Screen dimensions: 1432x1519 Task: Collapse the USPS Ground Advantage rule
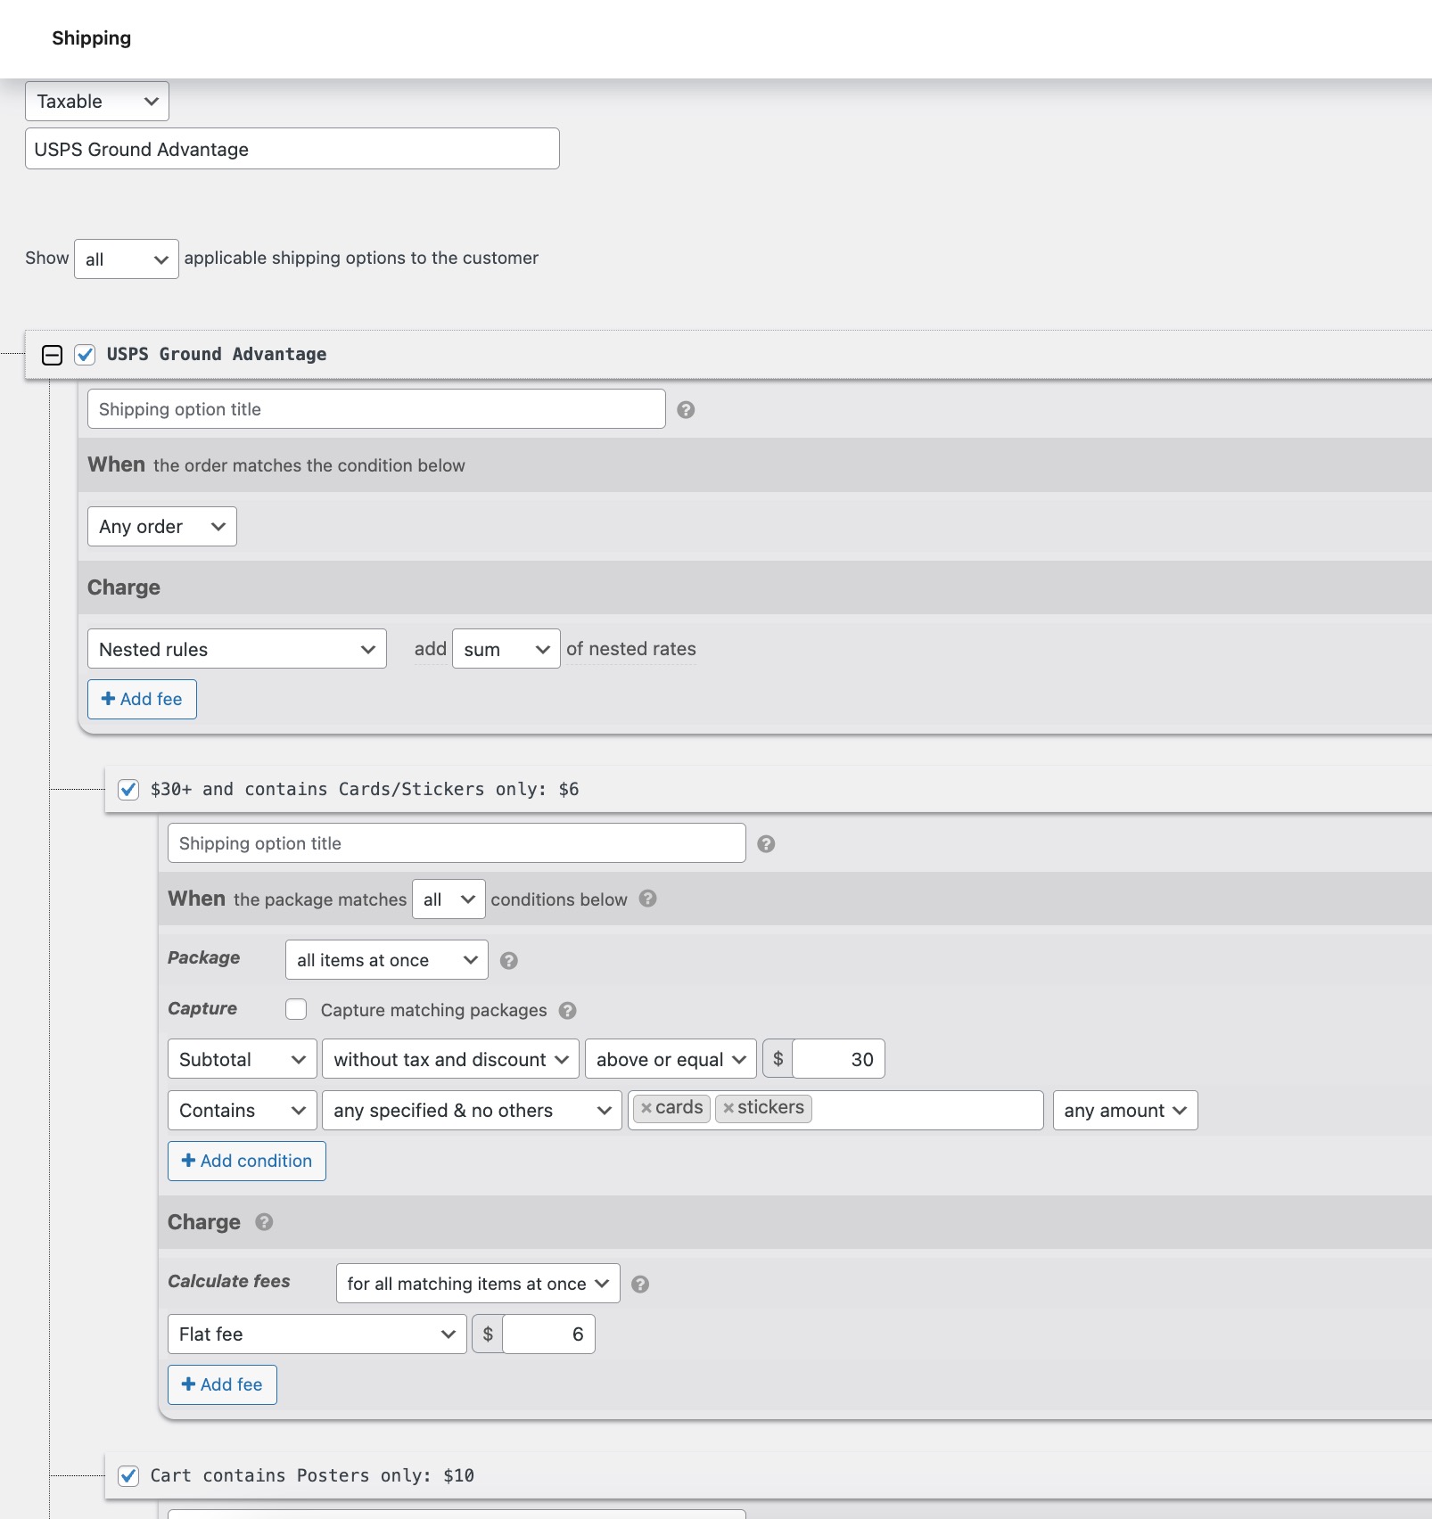tap(53, 355)
